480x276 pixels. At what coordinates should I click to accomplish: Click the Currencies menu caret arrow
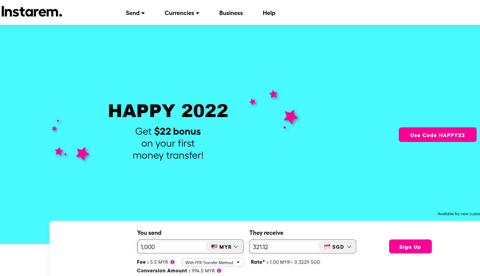click(198, 13)
